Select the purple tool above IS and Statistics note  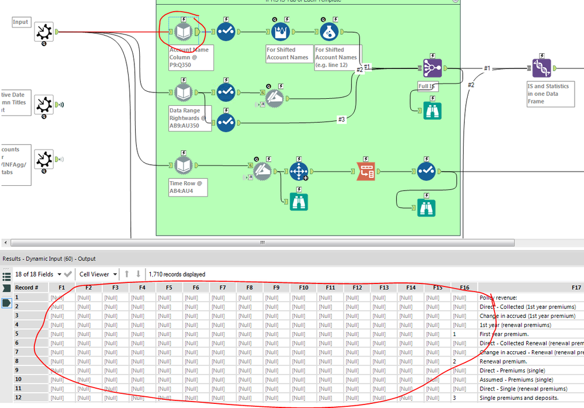542,68
